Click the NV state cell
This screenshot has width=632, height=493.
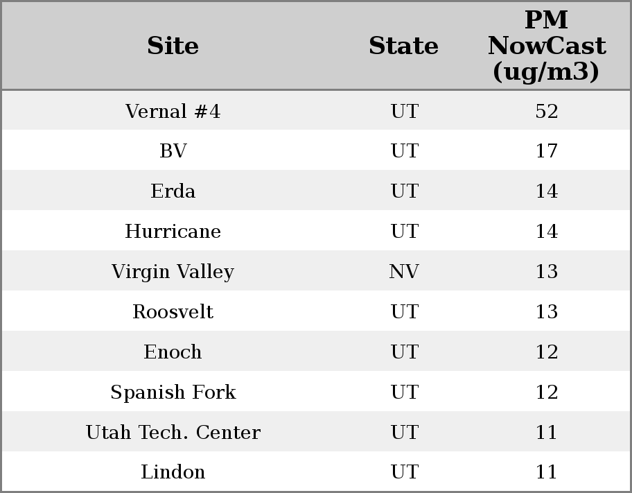tap(404, 272)
